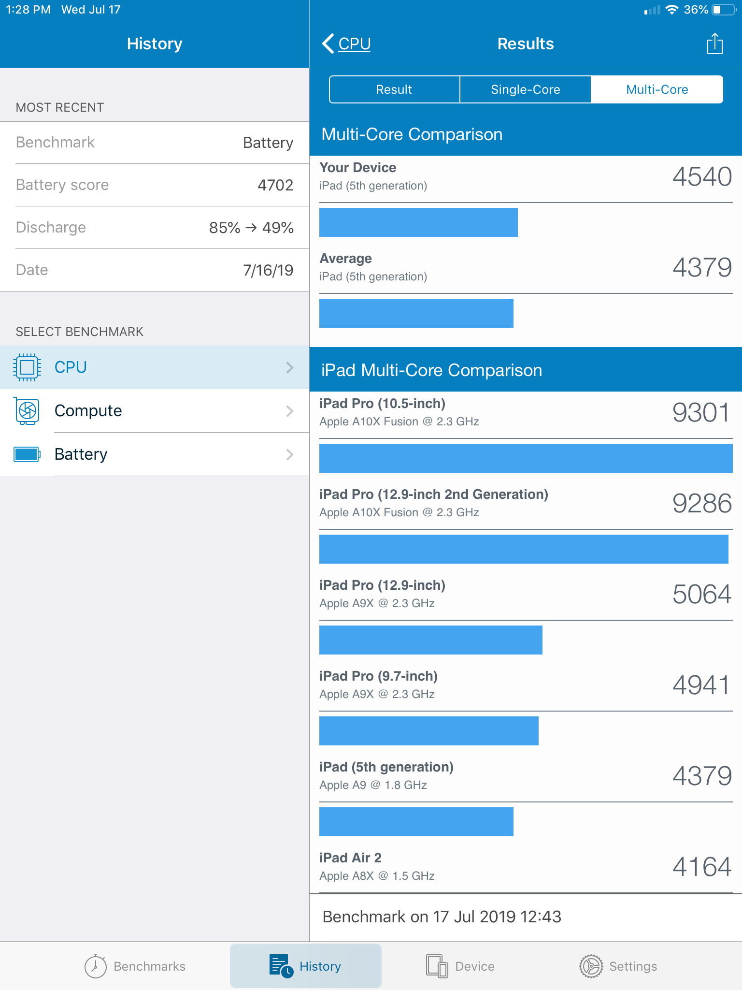Screen dimensions: 742x990
Task: Expand the Compute row chevron
Action: 290,411
